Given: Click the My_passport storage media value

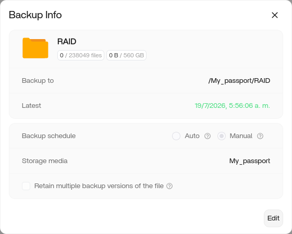Looking at the screenshot, I should coord(250,161).
